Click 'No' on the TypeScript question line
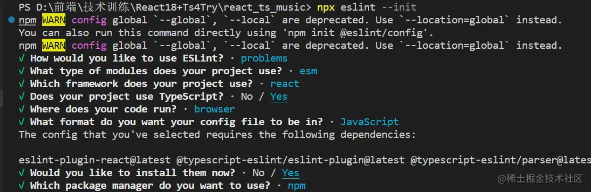The width and height of the screenshot is (591, 192). click(246, 97)
